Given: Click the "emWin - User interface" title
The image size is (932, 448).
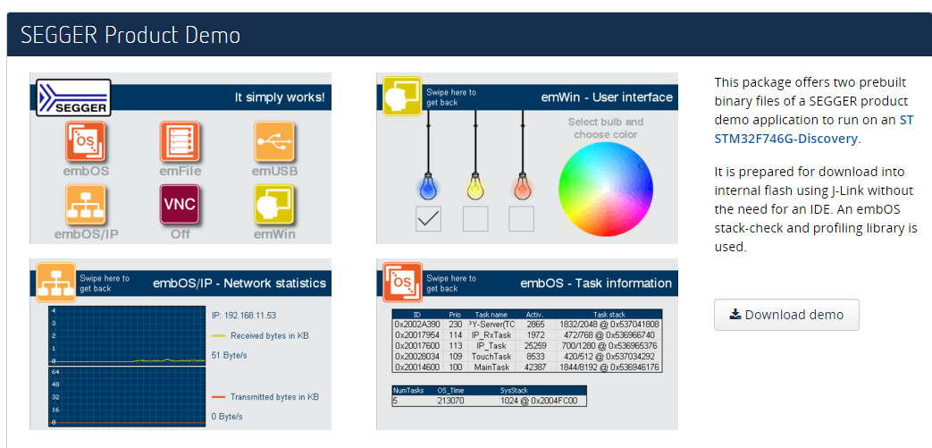Looking at the screenshot, I should (607, 97).
